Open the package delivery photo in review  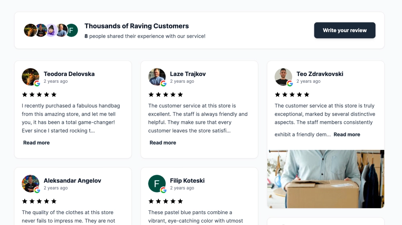pyautogui.click(x=326, y=179)
